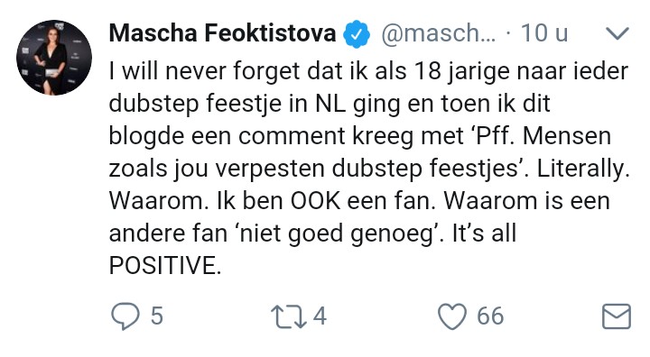Open the tweet options chevron menu
650x357 pixels.
click(617, 33)
